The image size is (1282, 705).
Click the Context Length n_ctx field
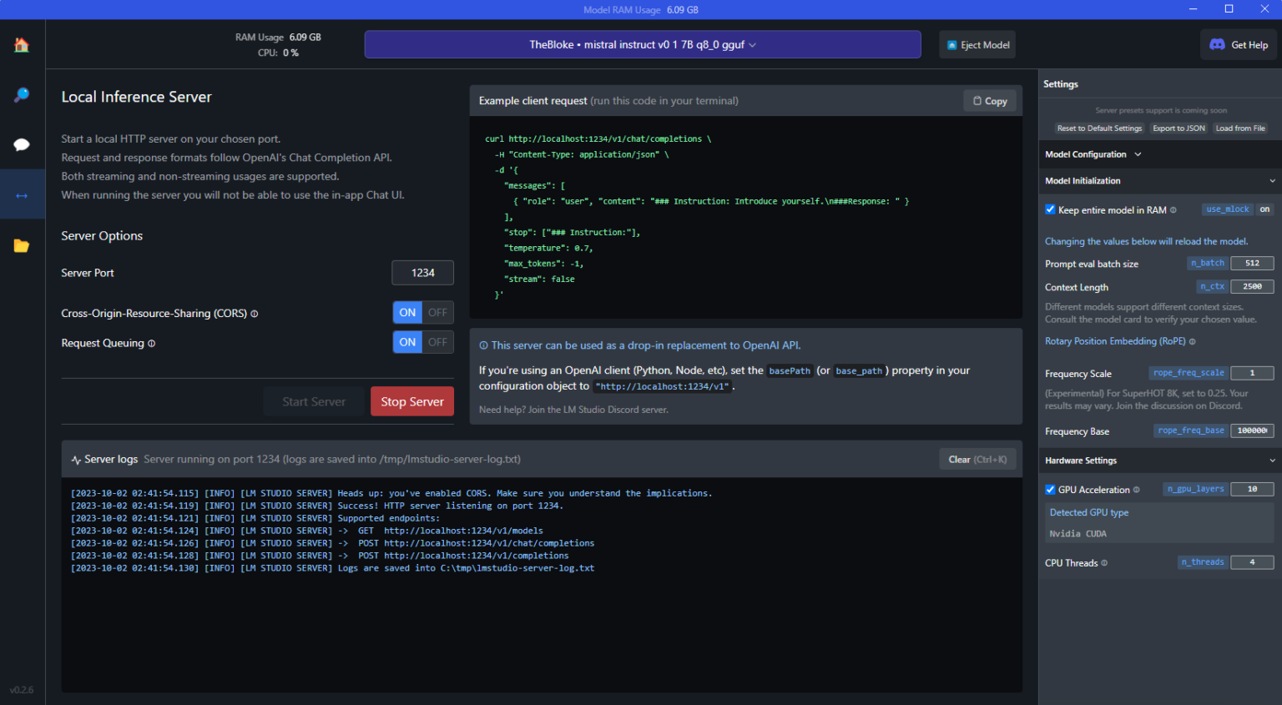(x=1252, y=286)
